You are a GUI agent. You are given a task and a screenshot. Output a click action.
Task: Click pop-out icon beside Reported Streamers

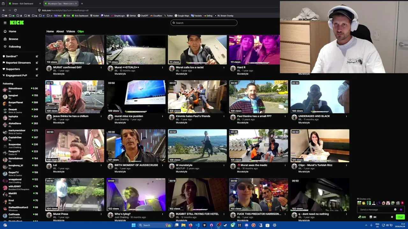(37, 63)
